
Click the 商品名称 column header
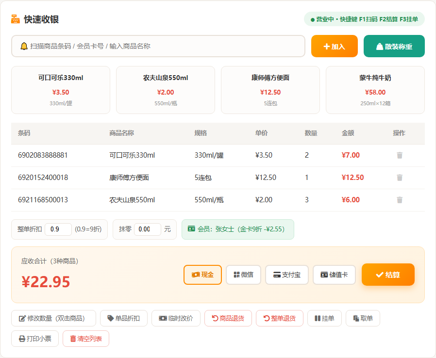(x=121, y=133)
